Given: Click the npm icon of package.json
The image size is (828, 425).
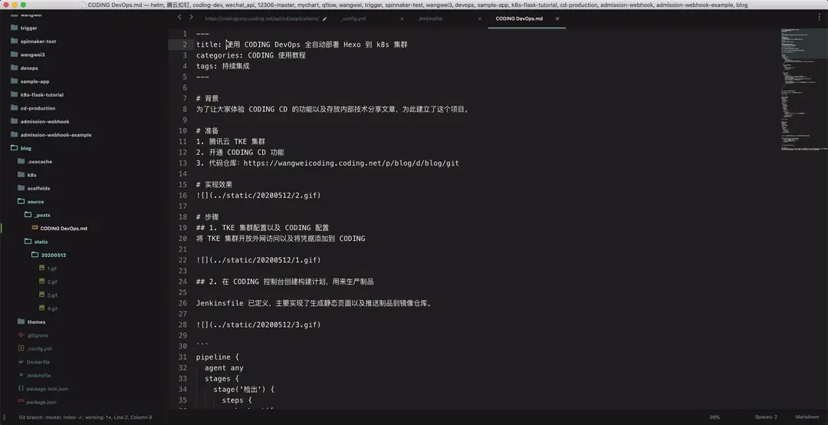Looking at the screenshot, I should pos(21,401).
